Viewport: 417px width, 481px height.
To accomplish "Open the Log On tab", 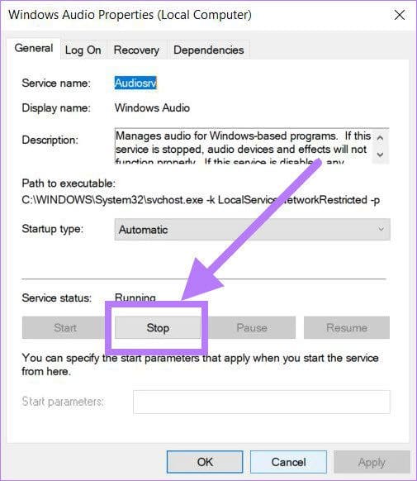I will pos(83,50).
